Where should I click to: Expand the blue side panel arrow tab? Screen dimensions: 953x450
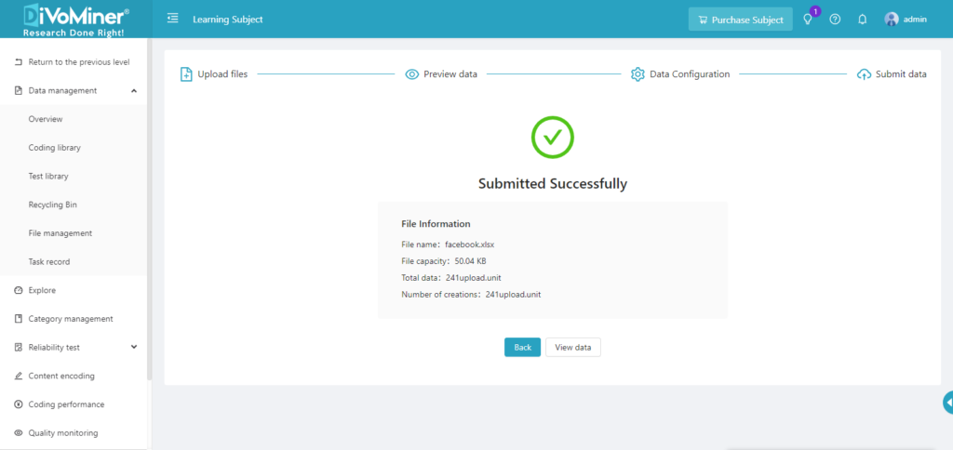click(947, 403)
